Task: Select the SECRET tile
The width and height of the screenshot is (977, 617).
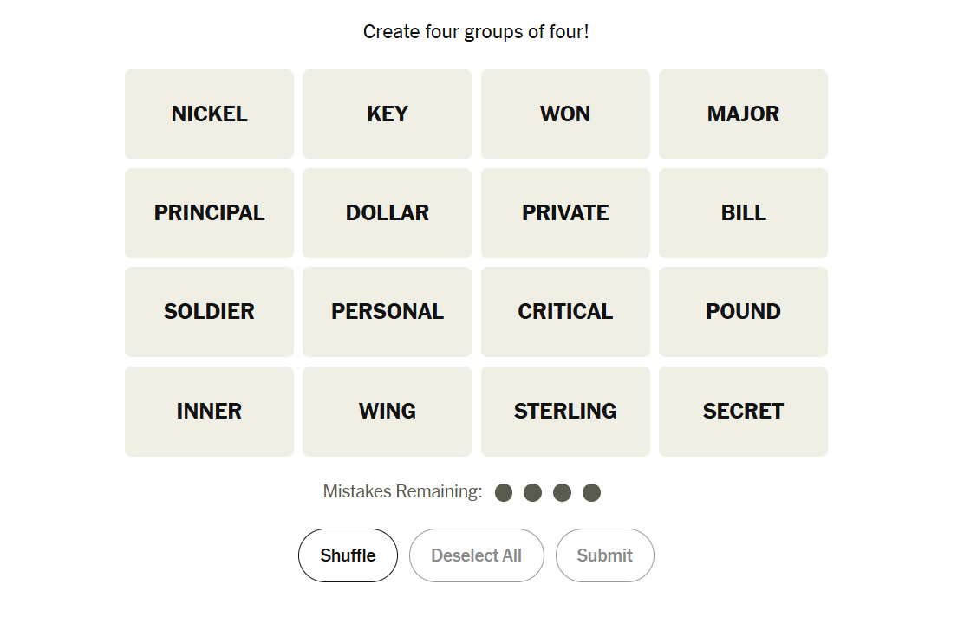Action: coord(743,412)
